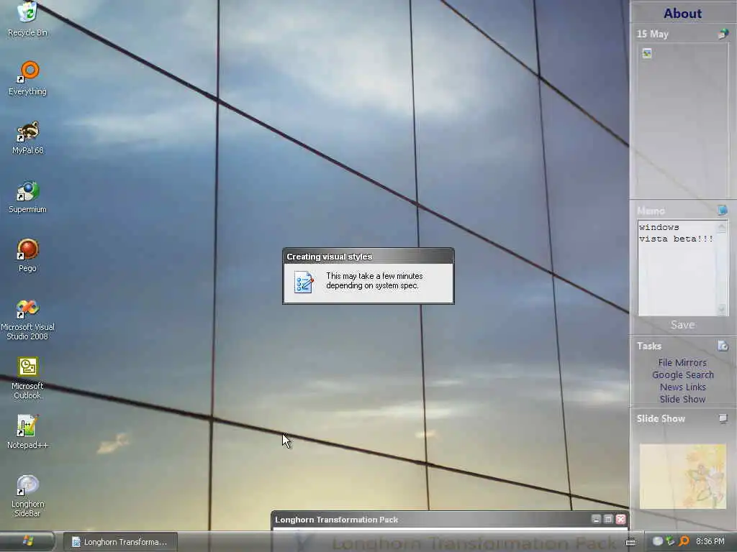Click the Slide Show panel heading
737x552 pixels.
click(x=661, y=418)
